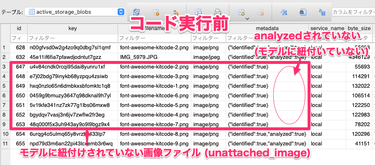
Task: Select id cell 632
Action: tap(19, 57)
